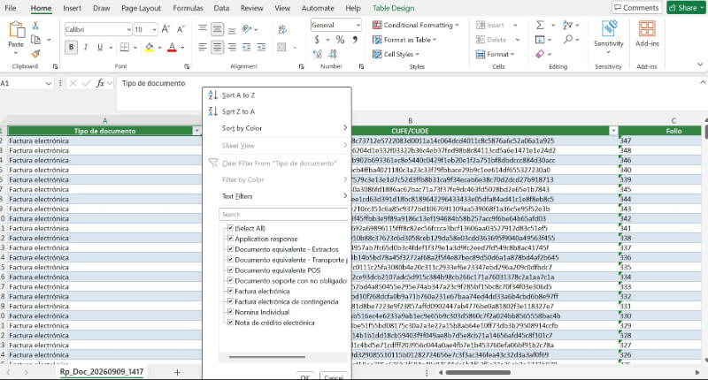This screenshot has height=380, width=708.
Task: Select the Rp_Doc_20260909_1417 sheet tab
Action: click(102, 372)
